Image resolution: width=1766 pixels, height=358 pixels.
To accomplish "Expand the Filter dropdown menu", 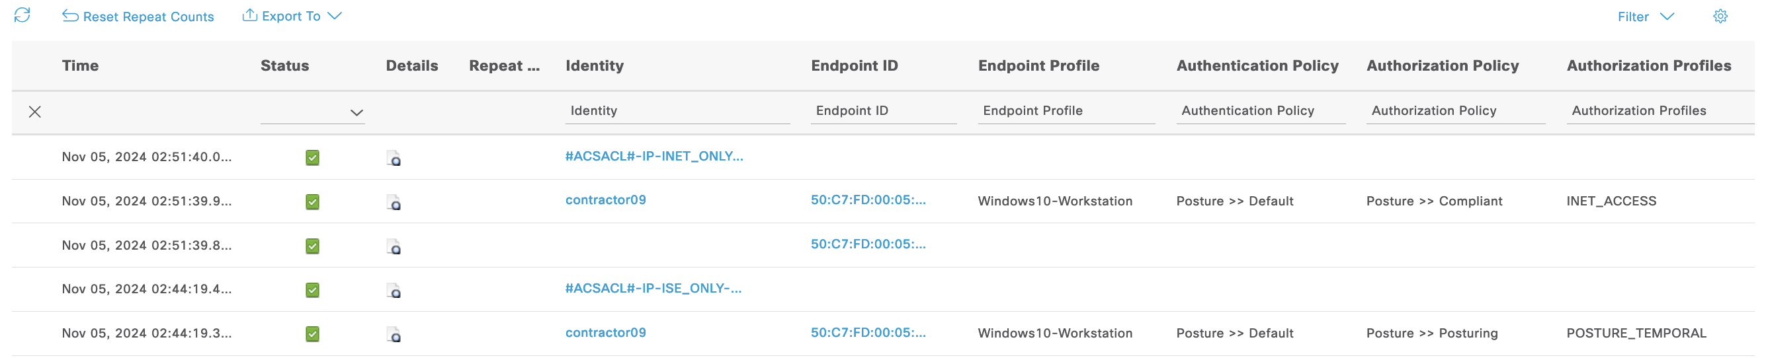I will point(1646,17).
